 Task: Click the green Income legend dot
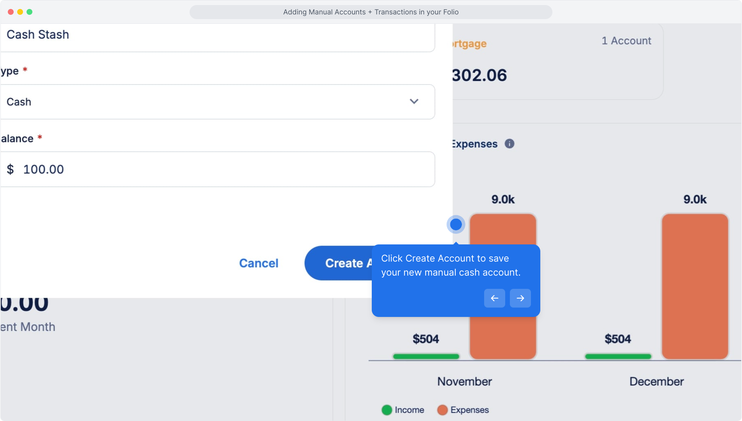387,410
